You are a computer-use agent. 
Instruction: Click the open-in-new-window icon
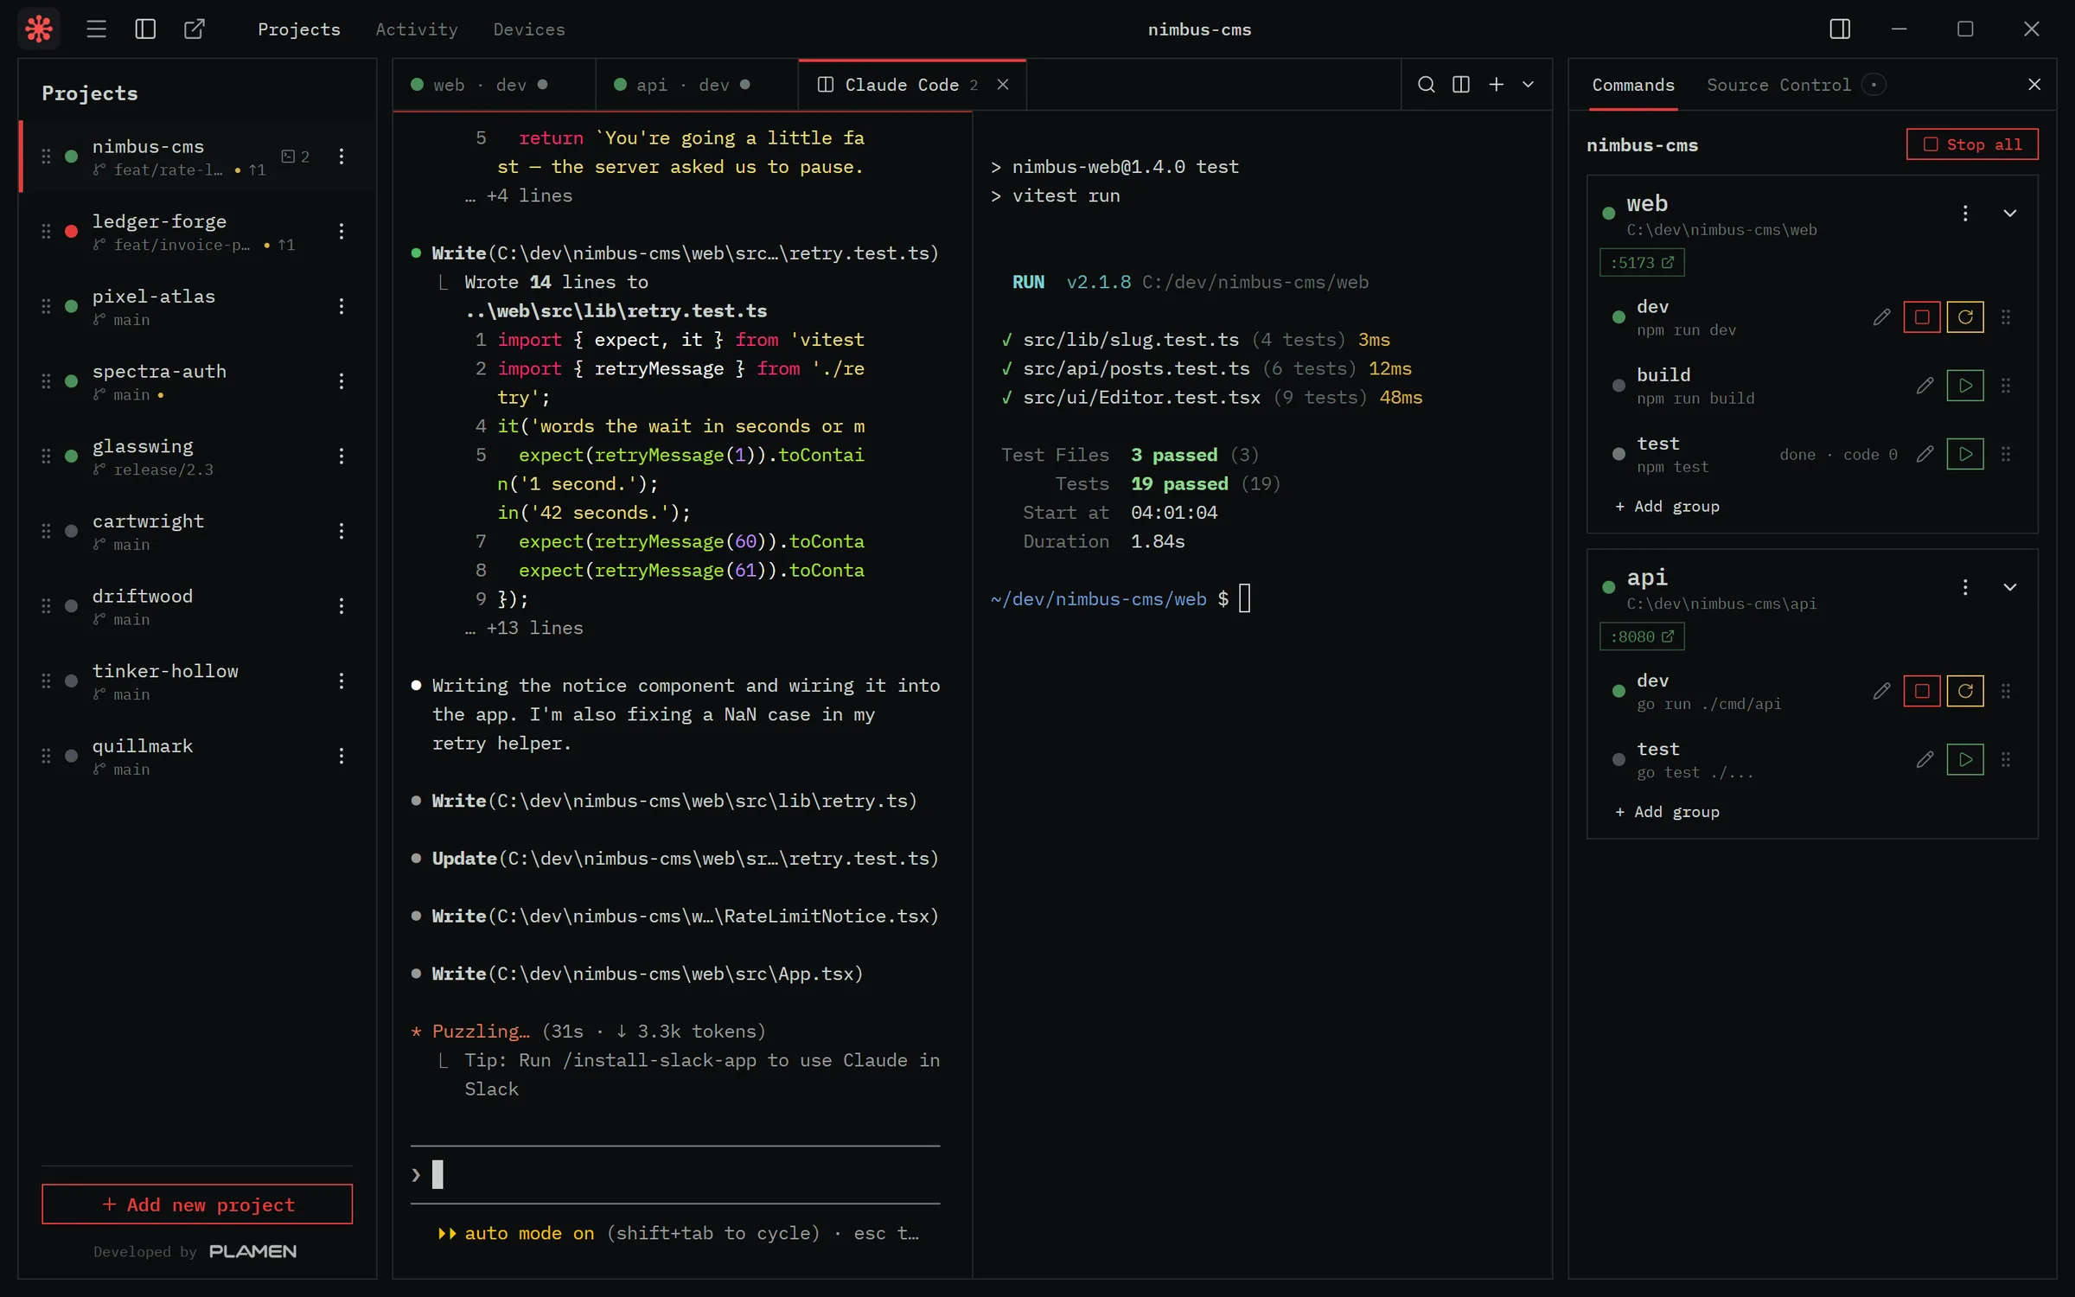(x=195, y=29)
